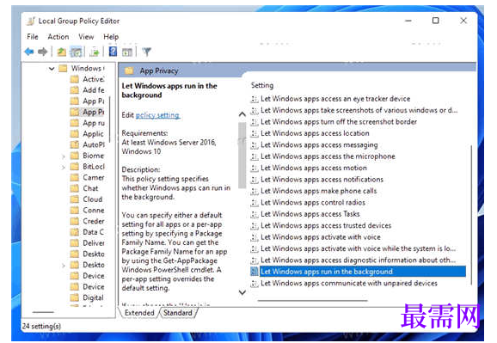This screenshot has height=343, width=497.
Task: Toggle the Show/Hide Action Pane icon
Action: (x=127, y=52)
